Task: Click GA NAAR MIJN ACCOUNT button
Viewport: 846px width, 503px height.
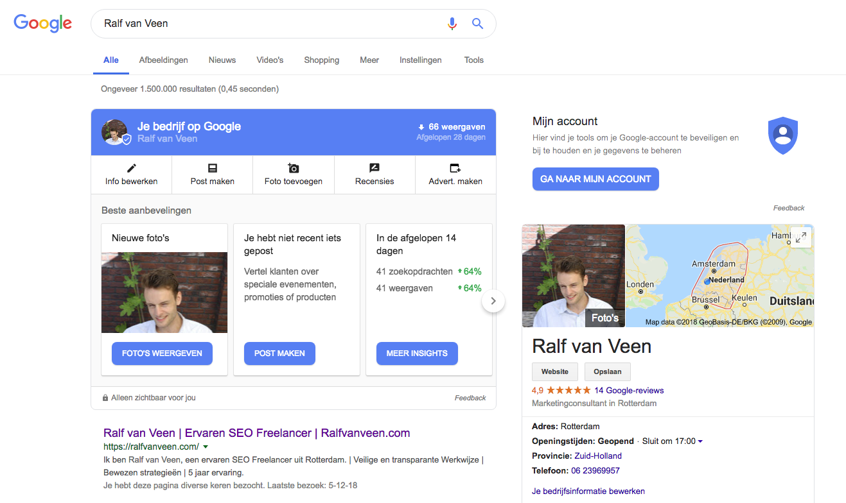Action: [x=595, y=179]
